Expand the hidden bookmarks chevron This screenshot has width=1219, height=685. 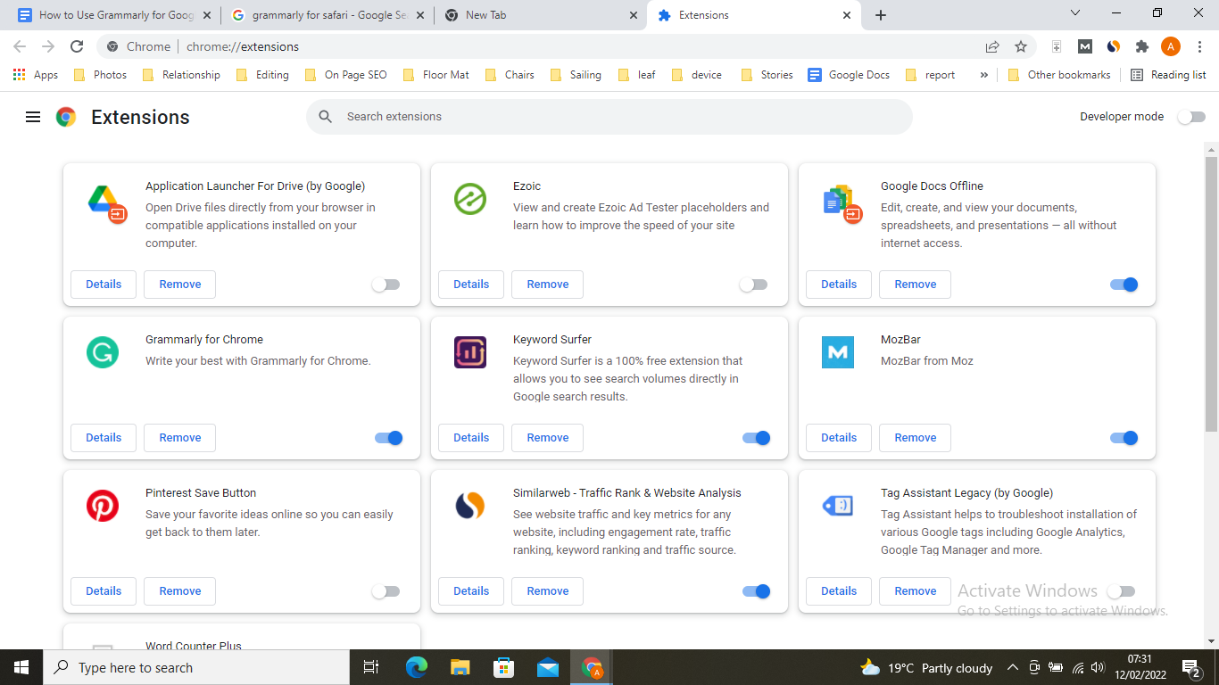pyautogui.click(x=983, y=75)
